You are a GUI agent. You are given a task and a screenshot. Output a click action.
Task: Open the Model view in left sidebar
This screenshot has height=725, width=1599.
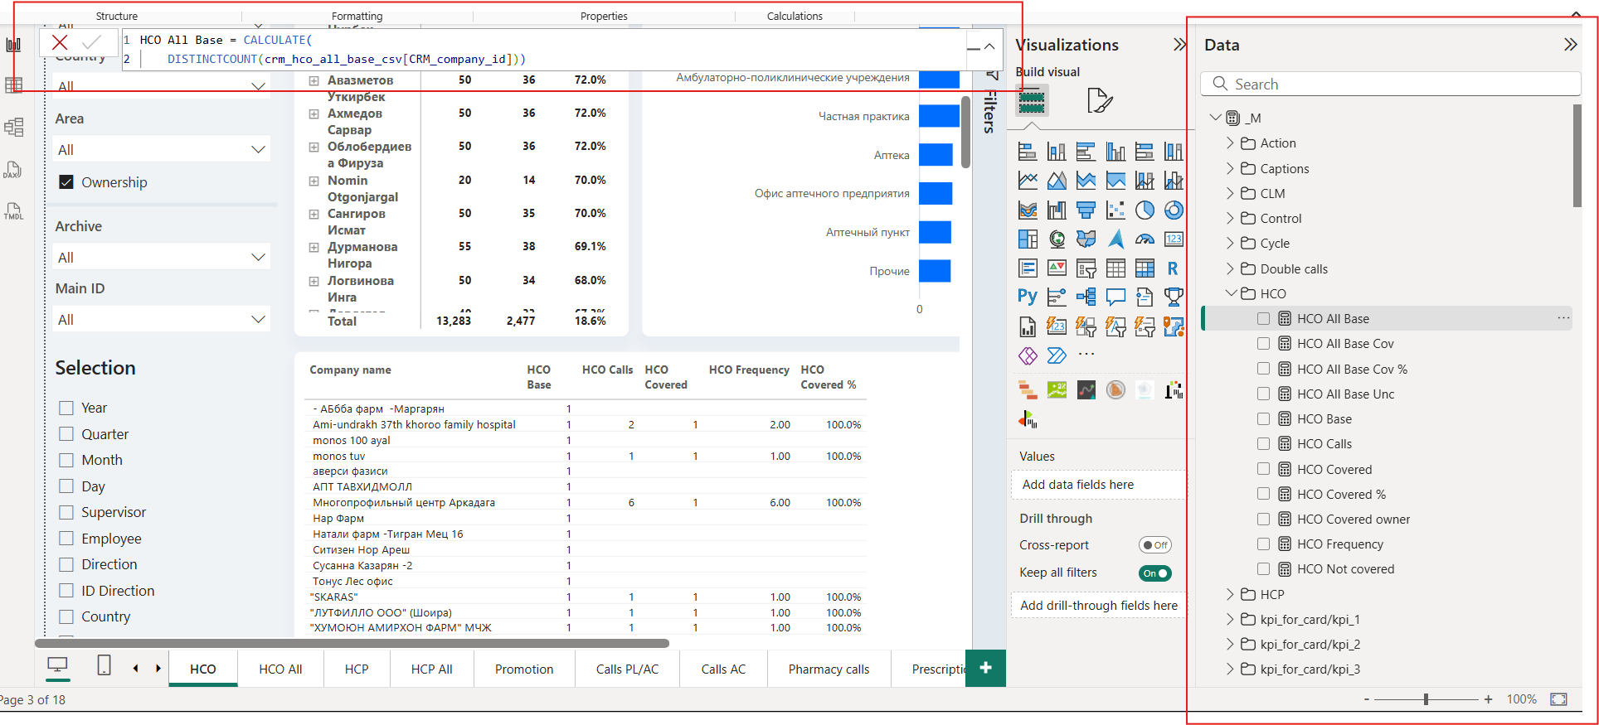[x=13, y=127]
